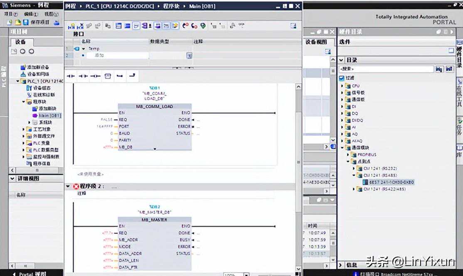Insert a normally closed contact
The height and width of the screenshot is (276, 463).
[x=83, y=76]
